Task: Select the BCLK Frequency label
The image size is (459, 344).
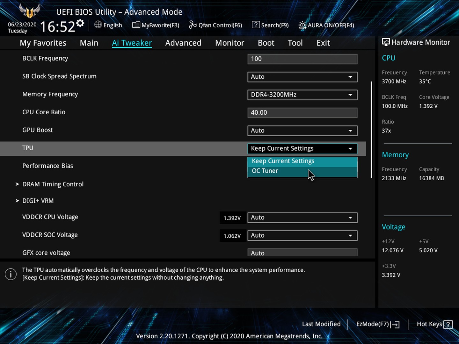Action: (x=45, y=58)
